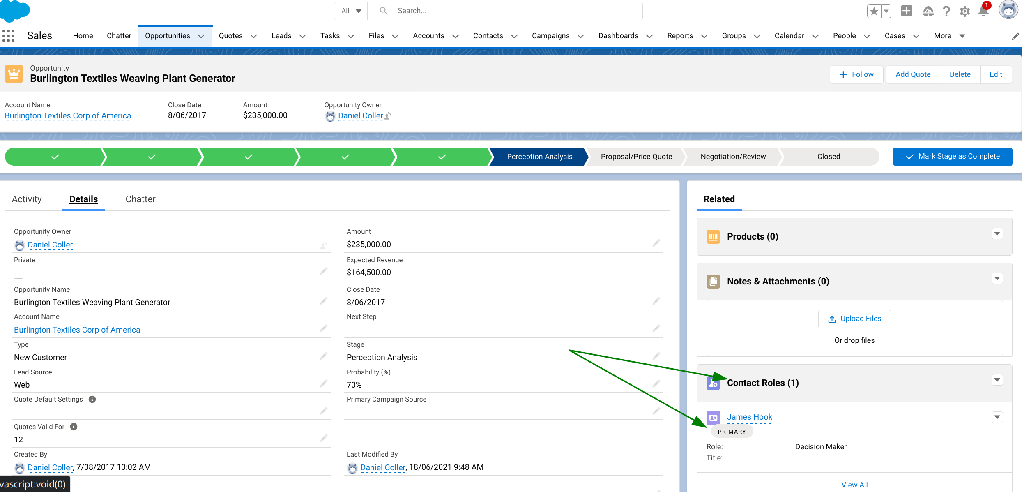Edit the details Close Date pencil icon
The image size is (1022, 492).
[656, 301]
